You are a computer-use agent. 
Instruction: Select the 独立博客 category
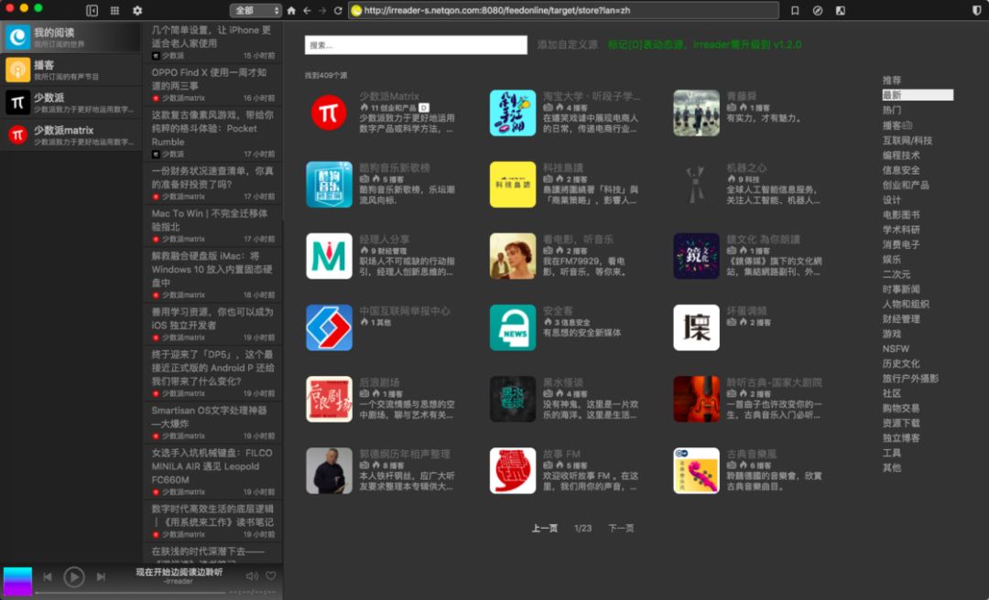click(901, 438)
